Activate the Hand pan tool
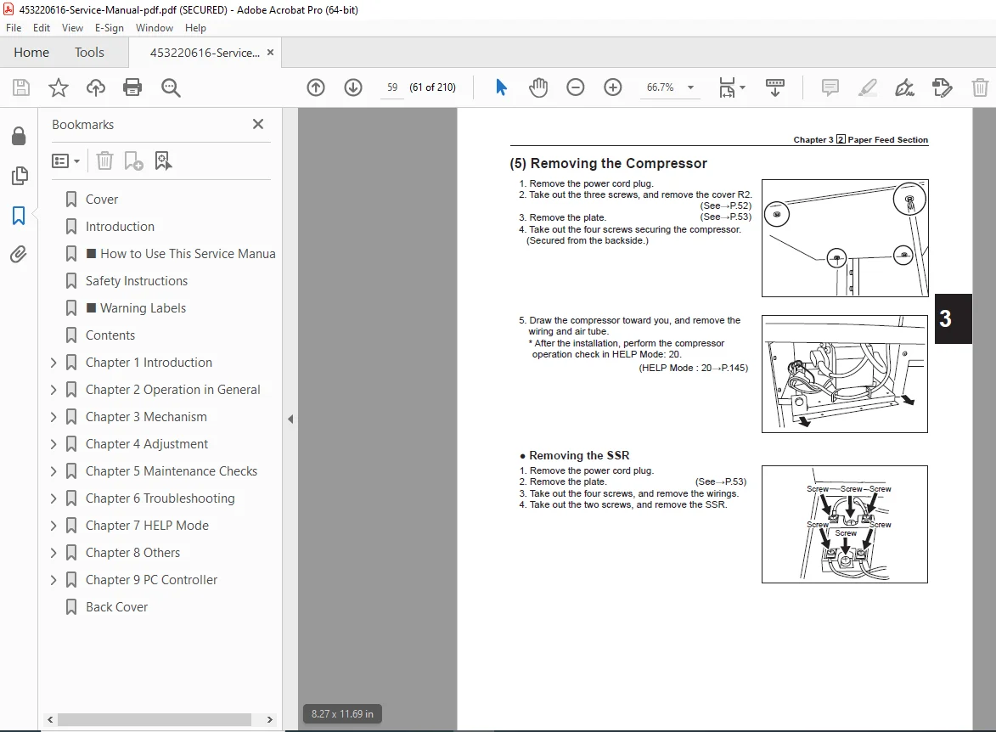The width and height of the screenshot is (996, 732). (x=538, y=87)
